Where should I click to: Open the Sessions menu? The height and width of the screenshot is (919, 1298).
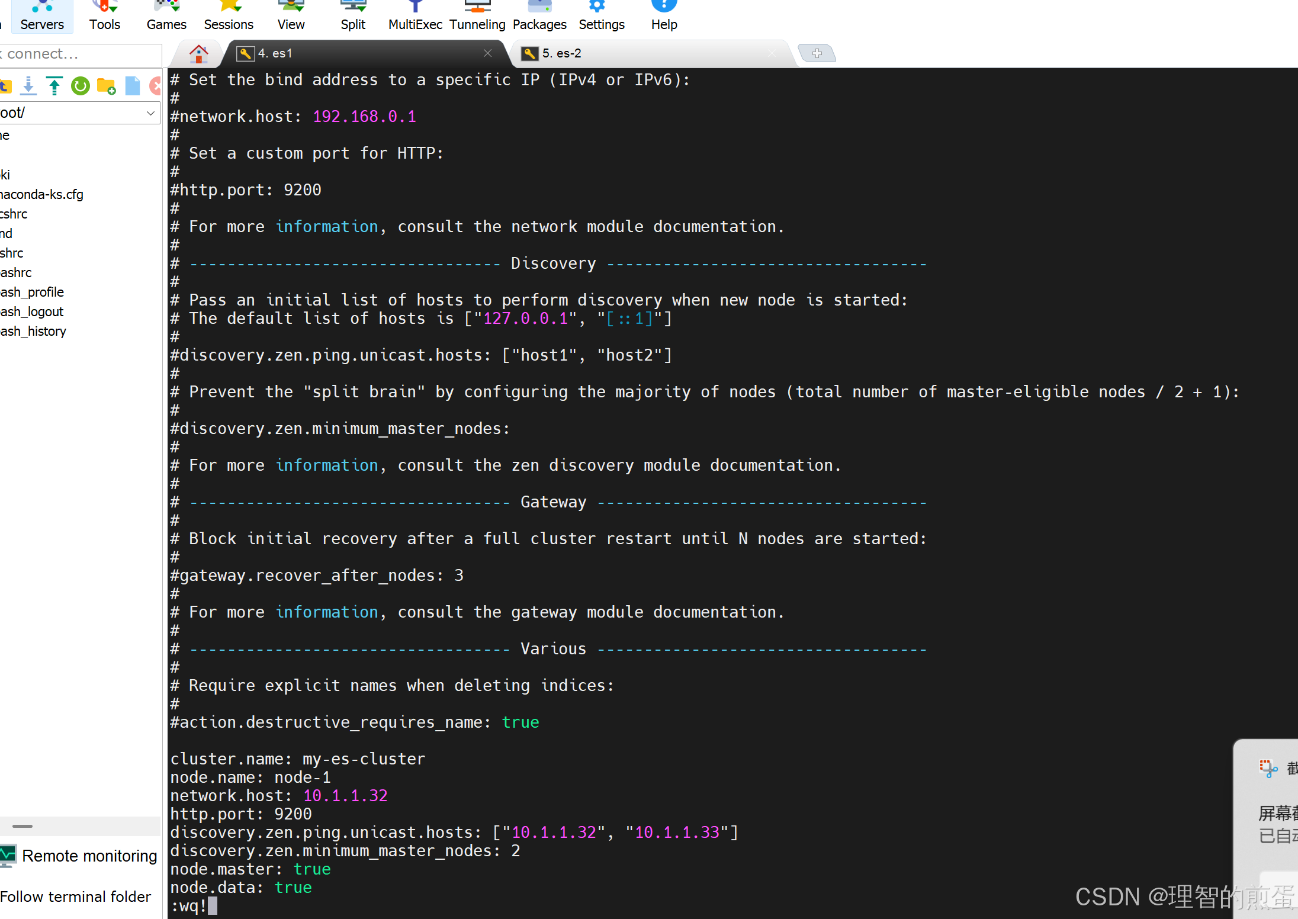coord(229,15)
